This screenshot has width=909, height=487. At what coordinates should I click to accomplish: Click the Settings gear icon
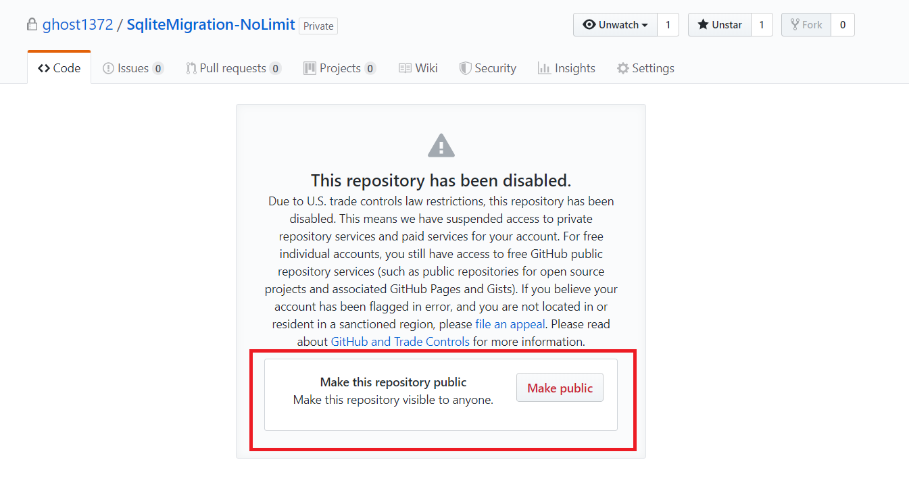pyautogui.click(x=623, y=68)
